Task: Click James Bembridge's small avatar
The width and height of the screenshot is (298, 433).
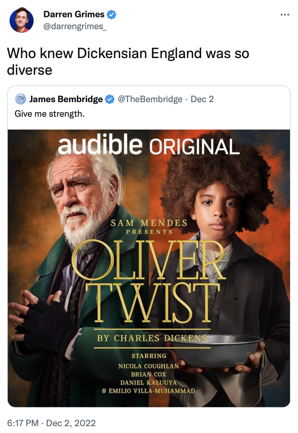Action: click(x=21, y=99)
